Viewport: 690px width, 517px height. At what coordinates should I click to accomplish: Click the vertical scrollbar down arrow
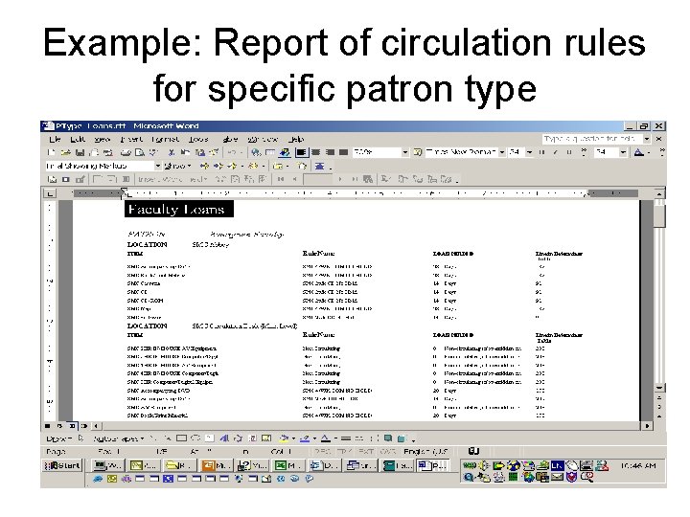click(x=658, y=388)
